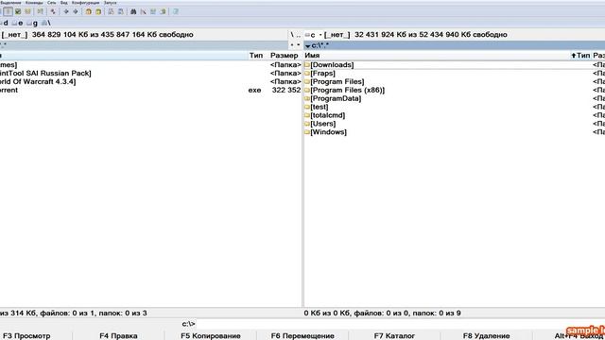Click the pack files toolbar icon
Image resolution: width=605 pixels, height=340 pixels.
[x=88, y=11]
